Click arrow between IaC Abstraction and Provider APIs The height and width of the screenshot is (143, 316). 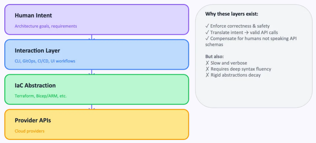pyautogui.click(x=92, y=107)
